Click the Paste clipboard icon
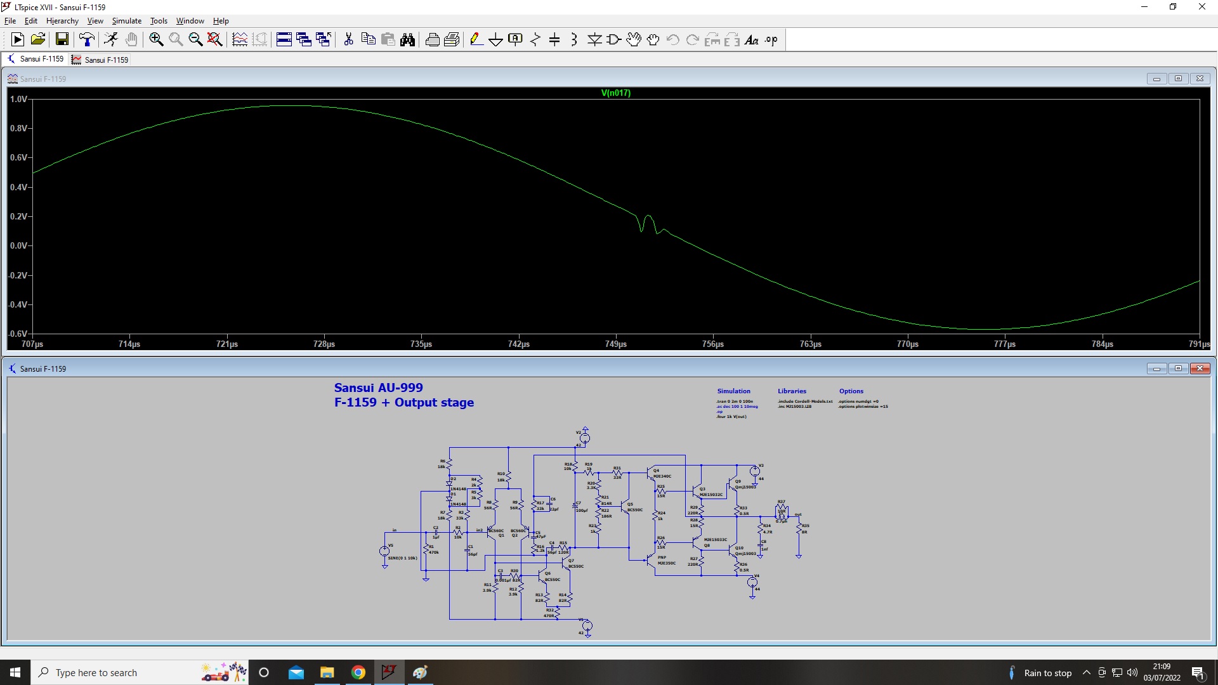This screenshot has width=1218, height=685. (x=388, y=40)
